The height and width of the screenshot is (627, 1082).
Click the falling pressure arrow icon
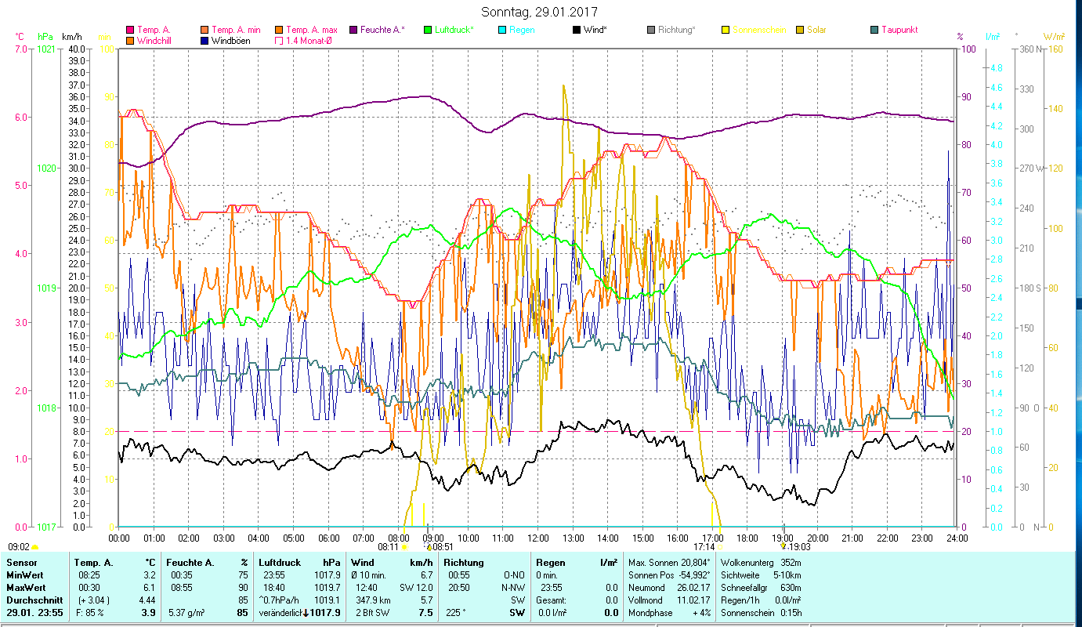pos(305,612)
